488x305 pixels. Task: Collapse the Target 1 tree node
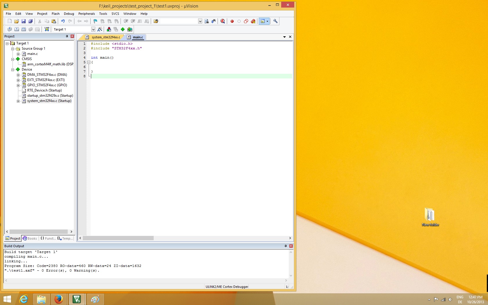[7, 44]
